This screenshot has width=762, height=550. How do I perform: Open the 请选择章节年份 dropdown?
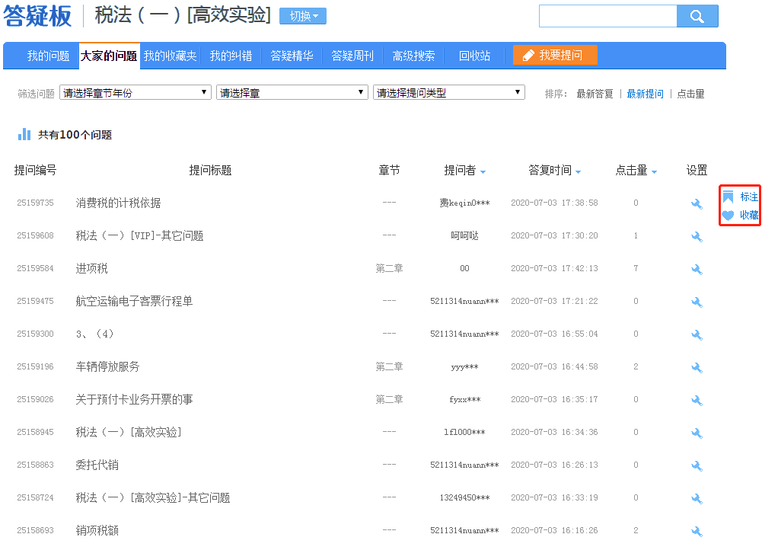[x=135, y=91]
